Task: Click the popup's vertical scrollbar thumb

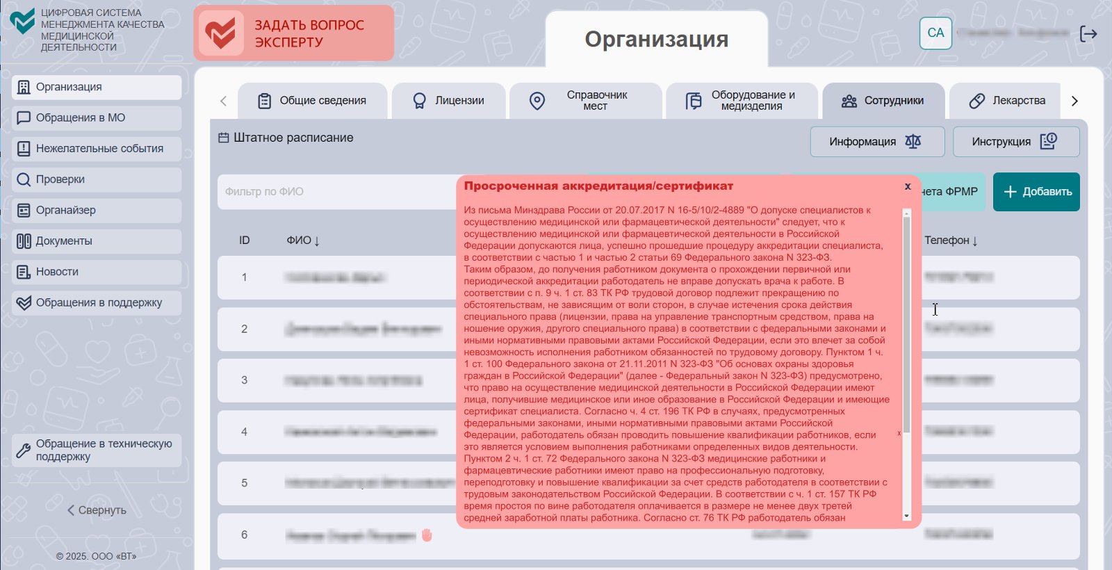Action: coord(906,323)
